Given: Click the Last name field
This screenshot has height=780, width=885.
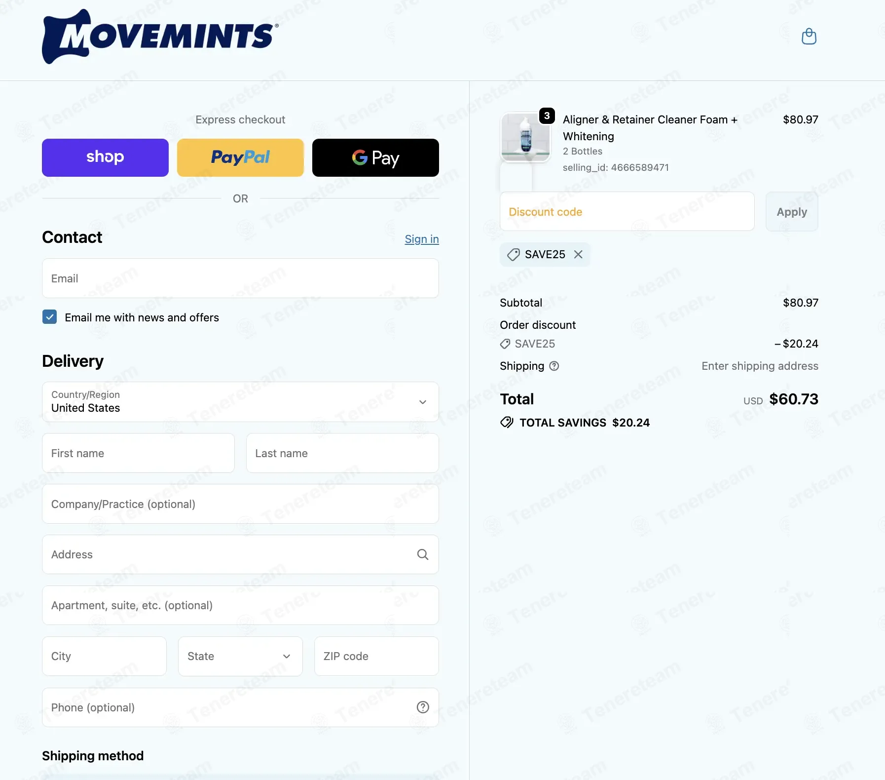Looking at the screenshot, I should click(x=342, y=453).
